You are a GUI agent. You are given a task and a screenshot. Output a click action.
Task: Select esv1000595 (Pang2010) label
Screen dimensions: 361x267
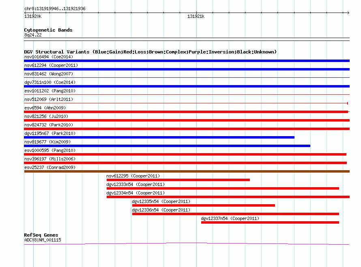[50, 150]
